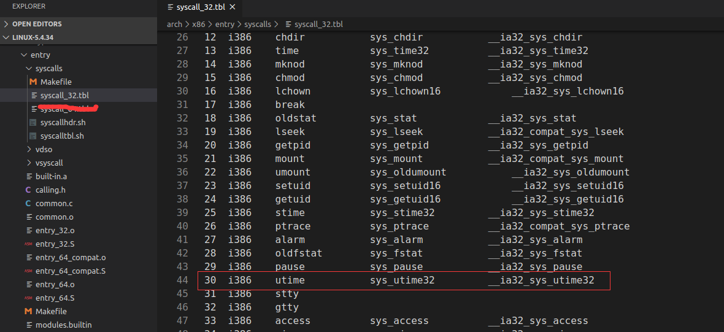Click the Makefile icon in entry folder
Screen dimensions: 724x332
28,311
